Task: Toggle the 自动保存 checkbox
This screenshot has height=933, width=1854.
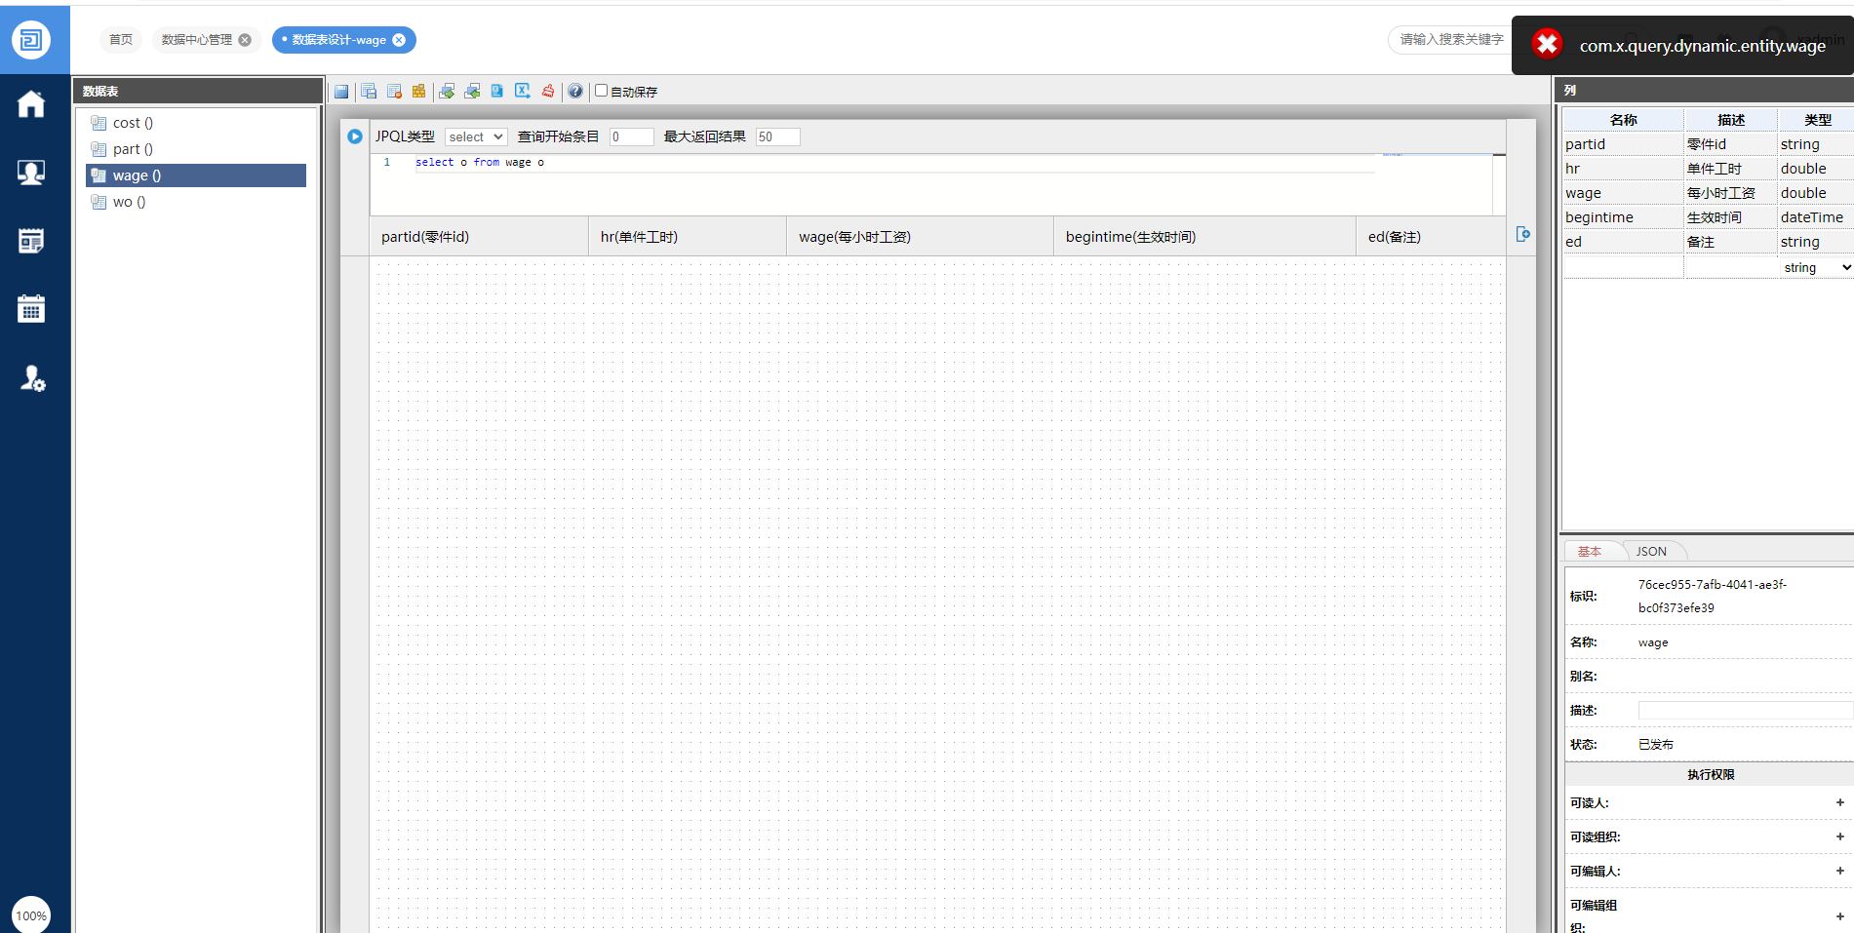Action: pos(602,91)
